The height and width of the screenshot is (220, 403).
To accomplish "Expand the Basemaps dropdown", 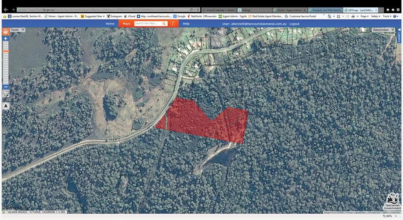I will tap(383, 30).
